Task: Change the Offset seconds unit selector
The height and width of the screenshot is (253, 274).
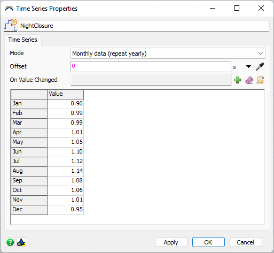Action: [x=234, y=67]
